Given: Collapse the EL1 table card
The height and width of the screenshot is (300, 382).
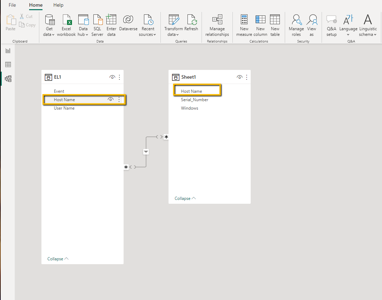Looking at the screenshot, I should [58, 259].
